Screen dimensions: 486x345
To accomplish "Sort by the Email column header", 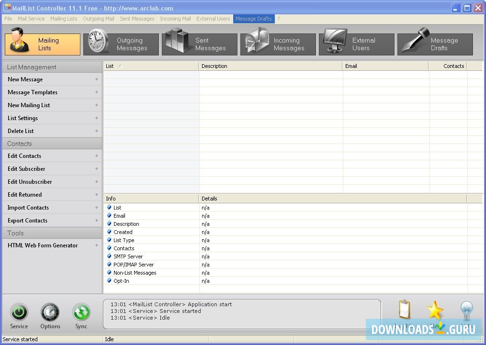I will 385,66.
